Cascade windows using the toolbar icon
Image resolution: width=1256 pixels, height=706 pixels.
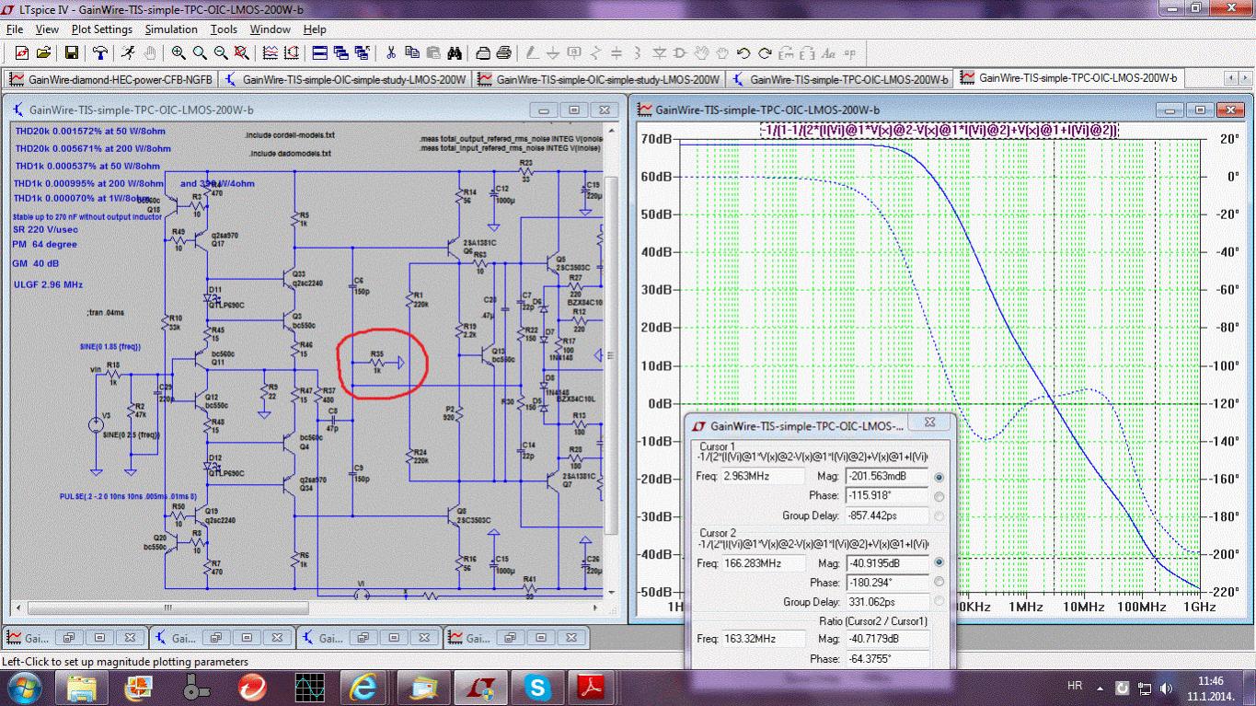[340, 52]
